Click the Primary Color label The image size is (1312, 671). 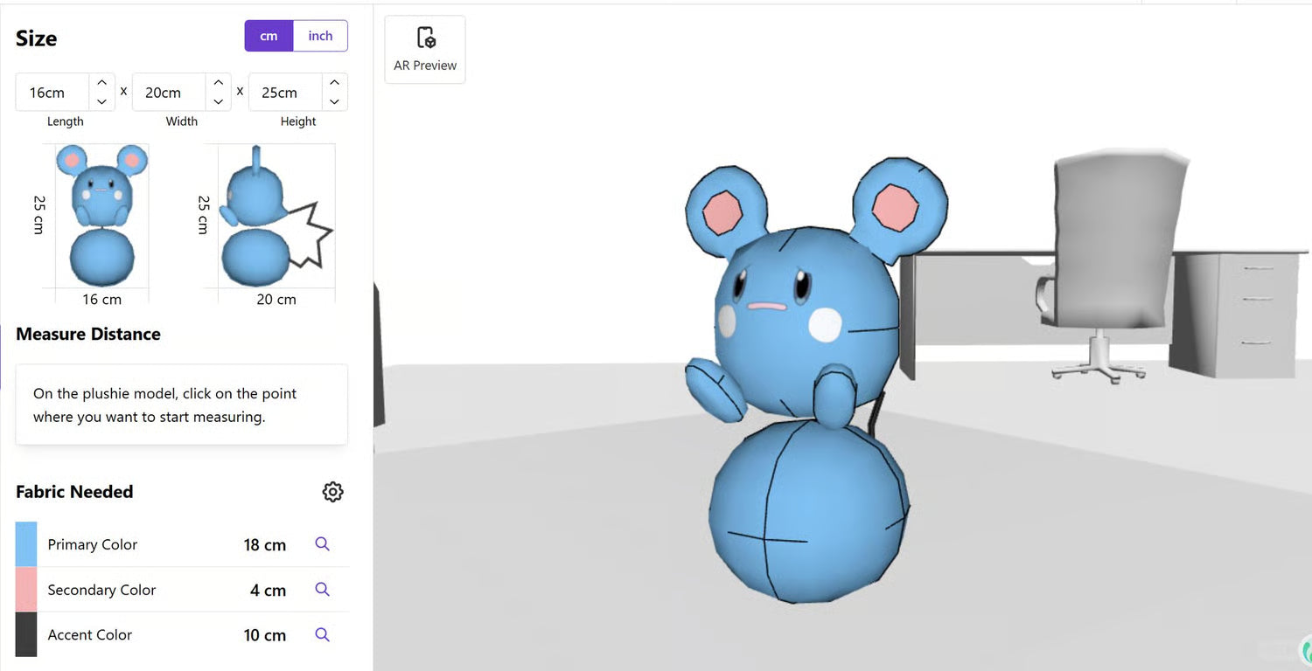[x=93, y=544]
